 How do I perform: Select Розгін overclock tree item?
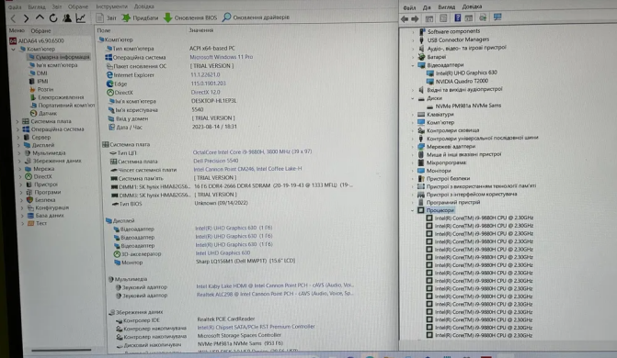tap(41, 90)
